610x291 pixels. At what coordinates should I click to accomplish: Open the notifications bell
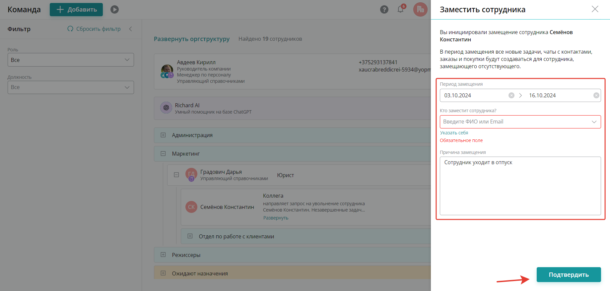coord(401,9)
